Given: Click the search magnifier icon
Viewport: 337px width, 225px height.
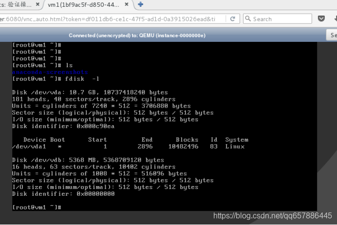Looking at the screenshot, I should [248, 19].
